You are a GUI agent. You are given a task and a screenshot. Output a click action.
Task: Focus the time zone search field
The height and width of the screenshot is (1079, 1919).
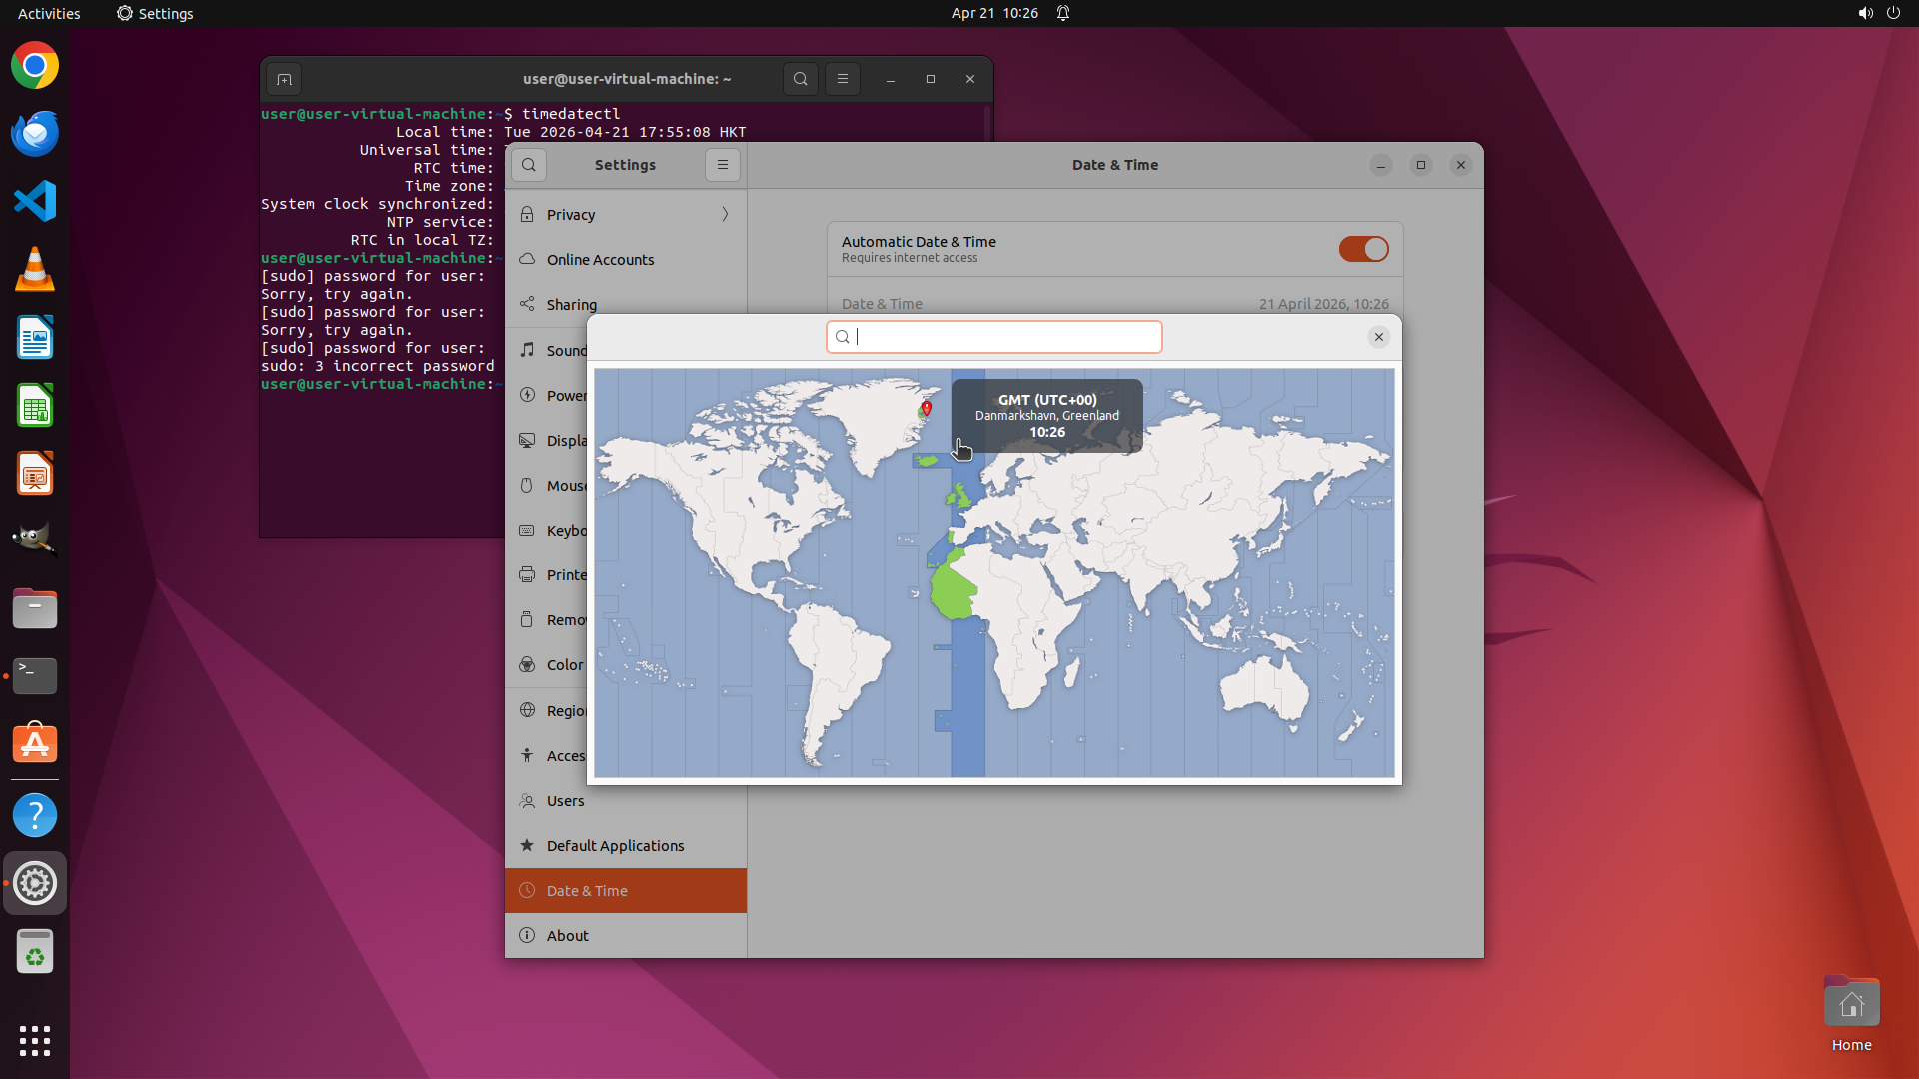pos(999,337)
